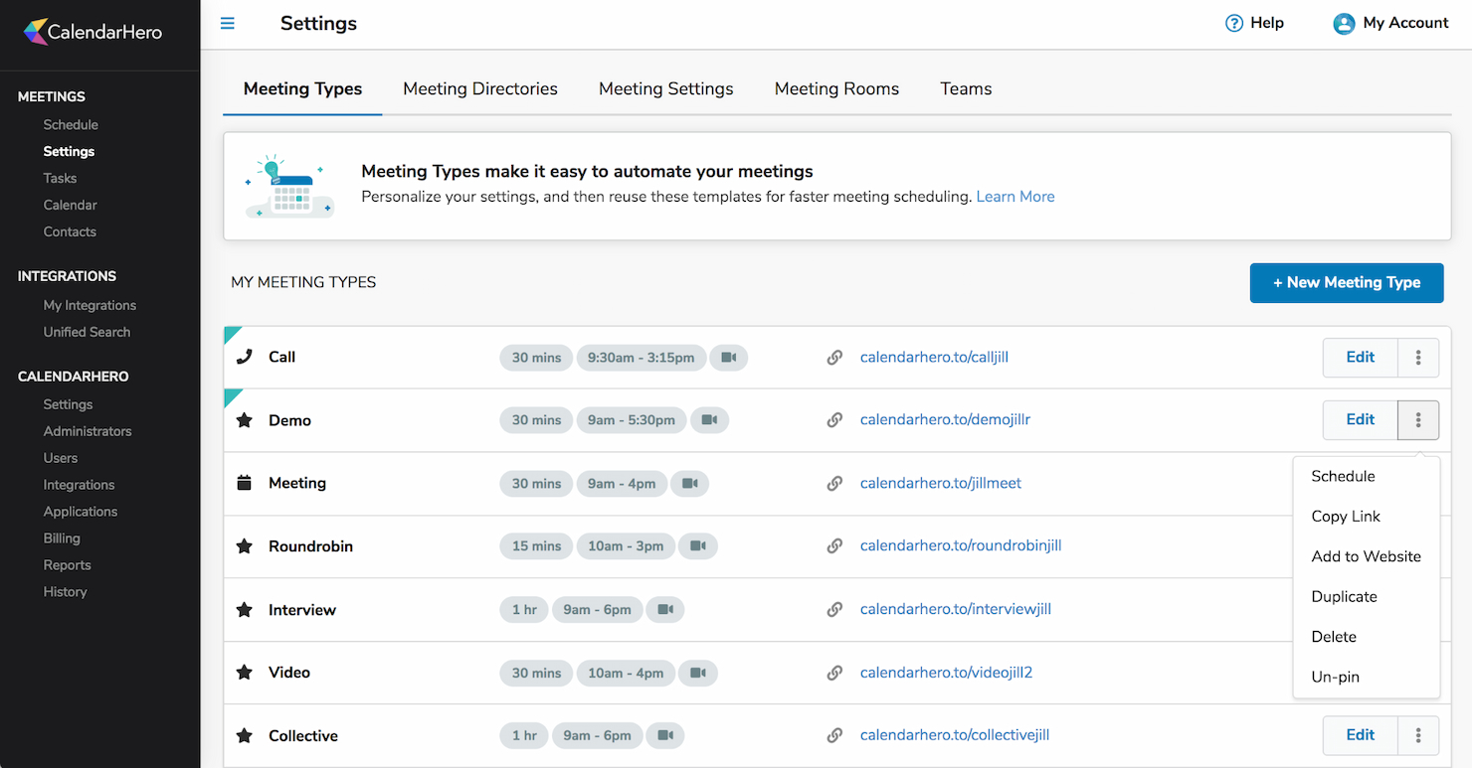Choose Un-pin from the context menu
1472x768 pixels.
[x=1335, y=677]
